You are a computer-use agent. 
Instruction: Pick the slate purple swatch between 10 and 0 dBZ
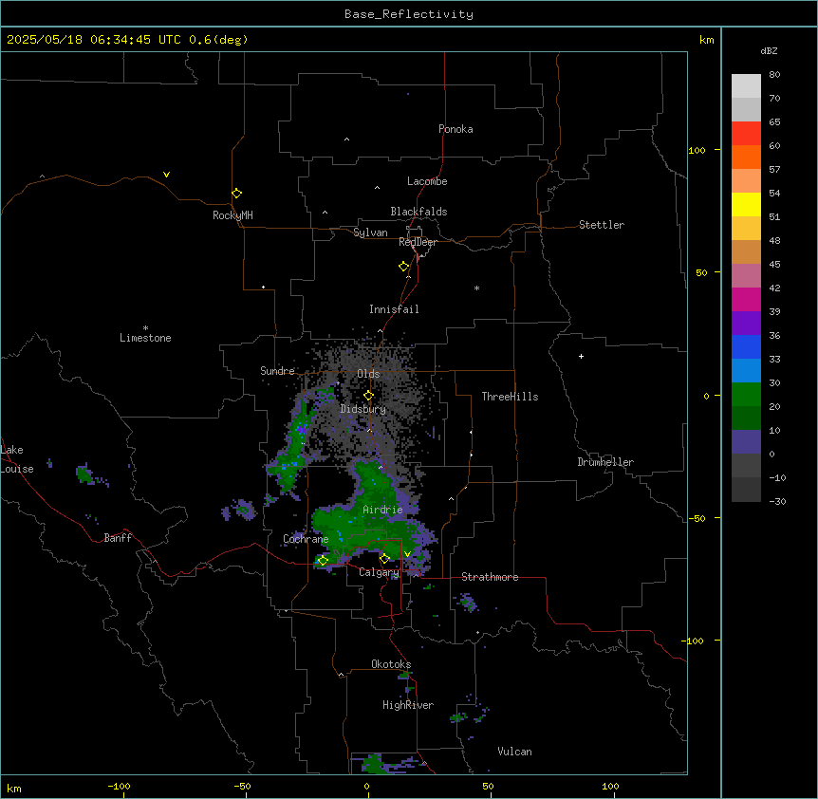[746, 442]
